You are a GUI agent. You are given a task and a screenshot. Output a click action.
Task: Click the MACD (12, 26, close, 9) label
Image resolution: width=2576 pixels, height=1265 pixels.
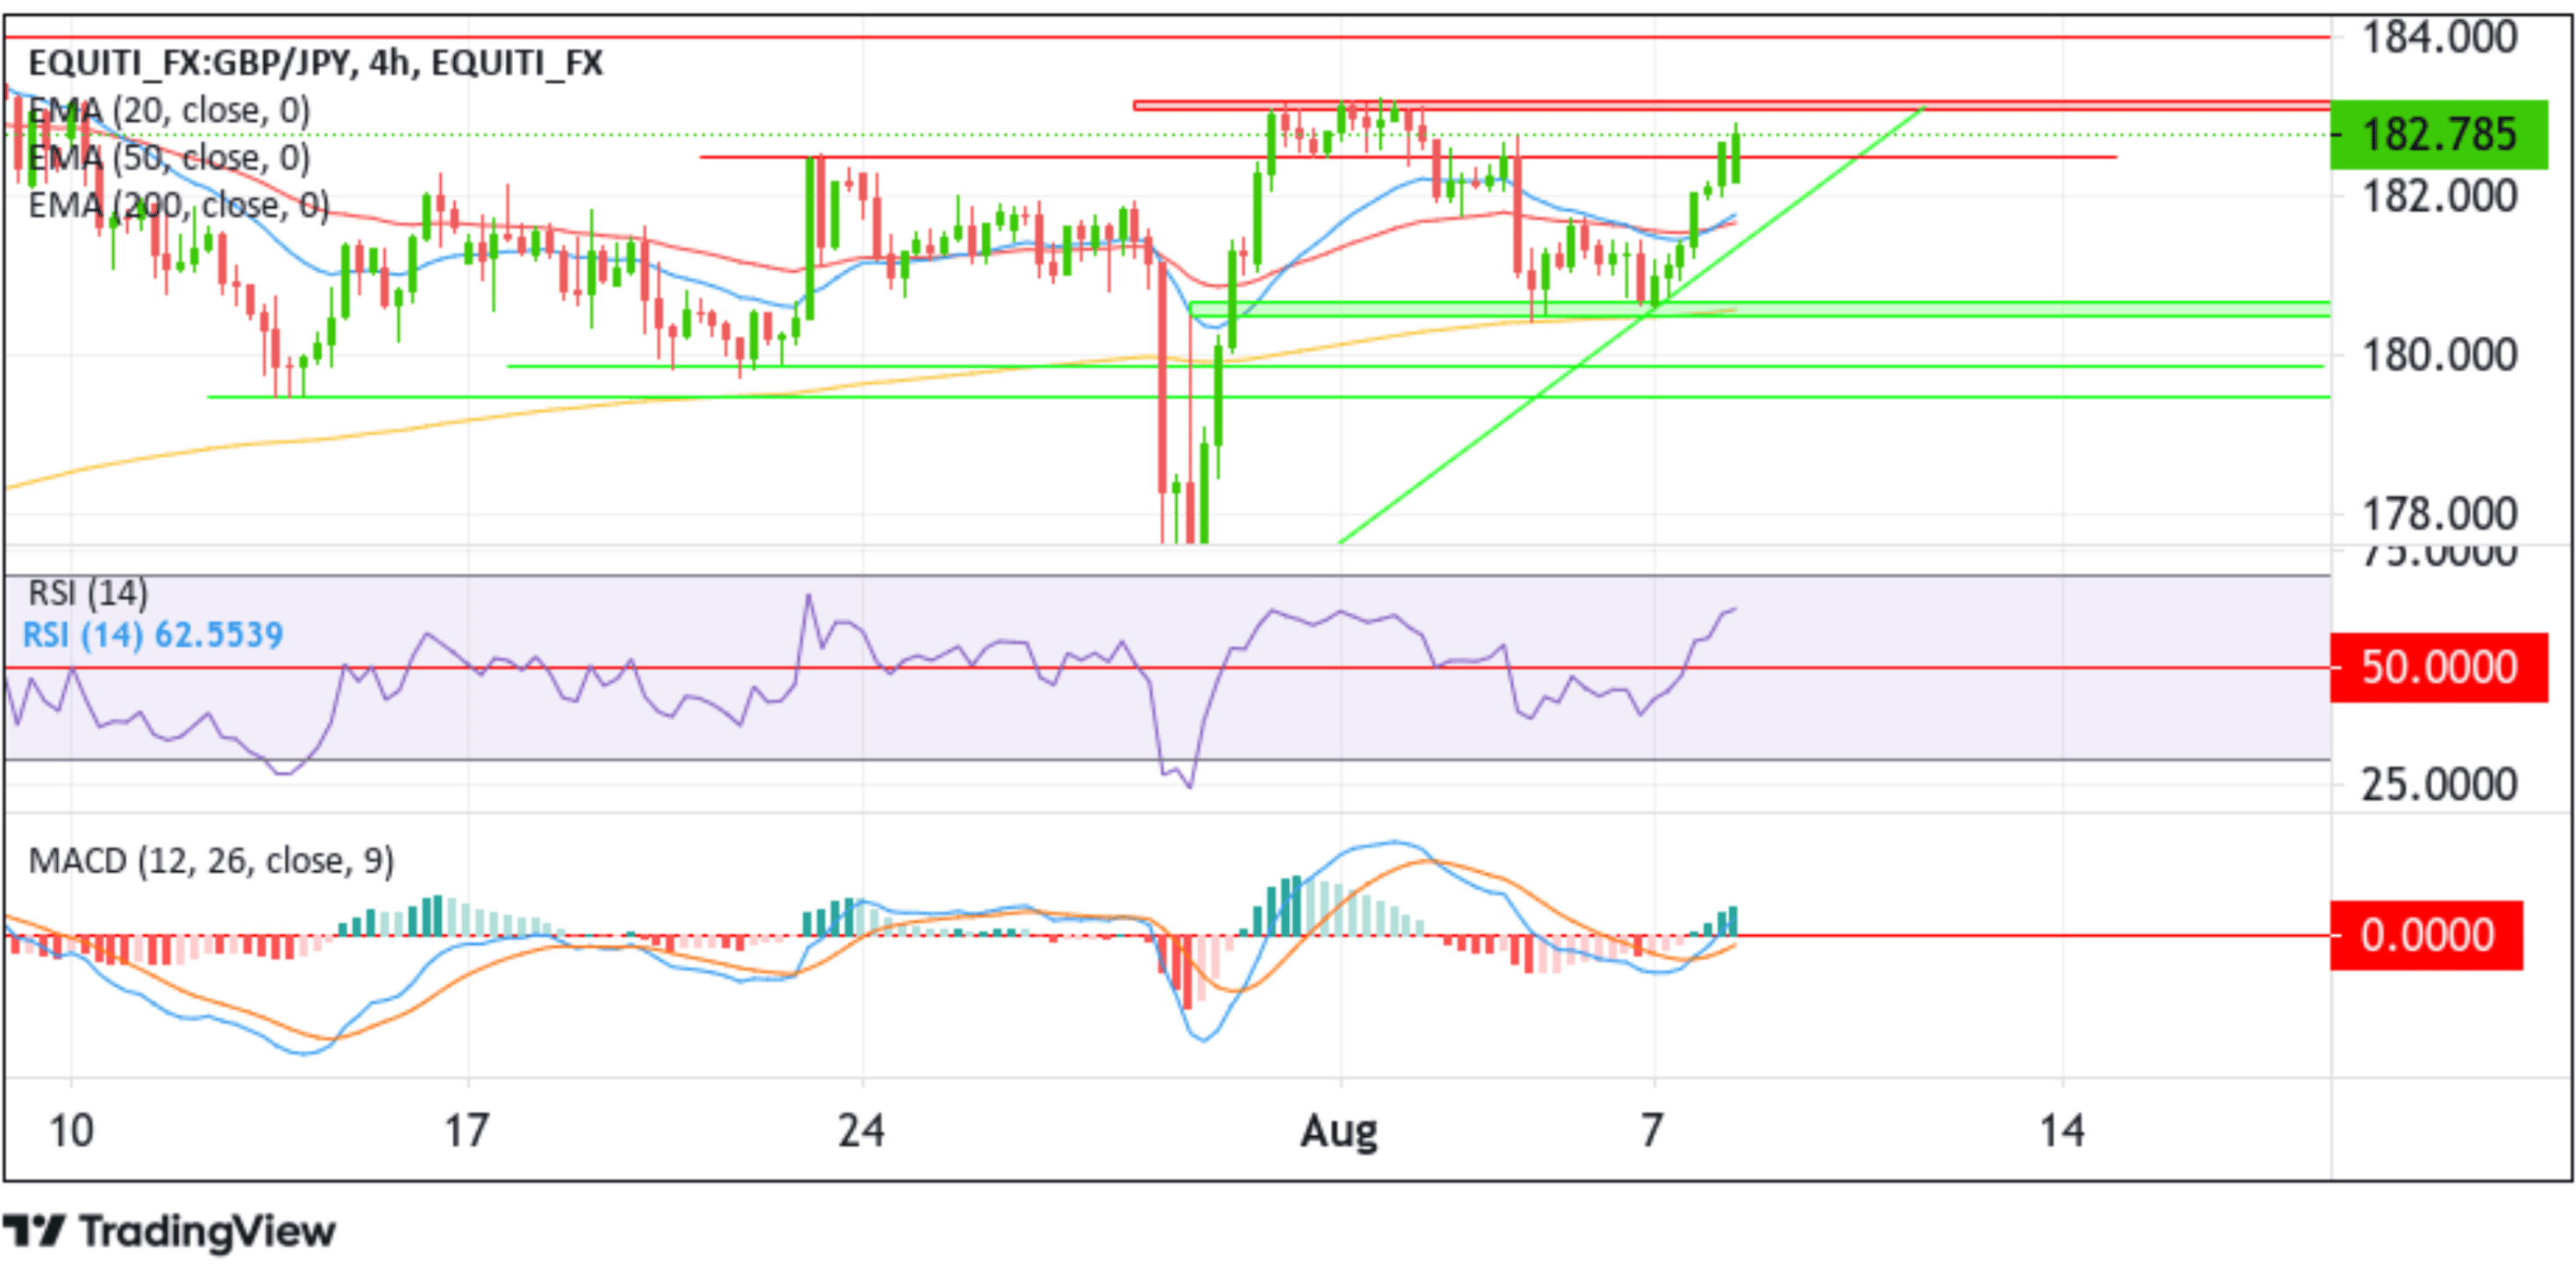[x=211, y=861]
